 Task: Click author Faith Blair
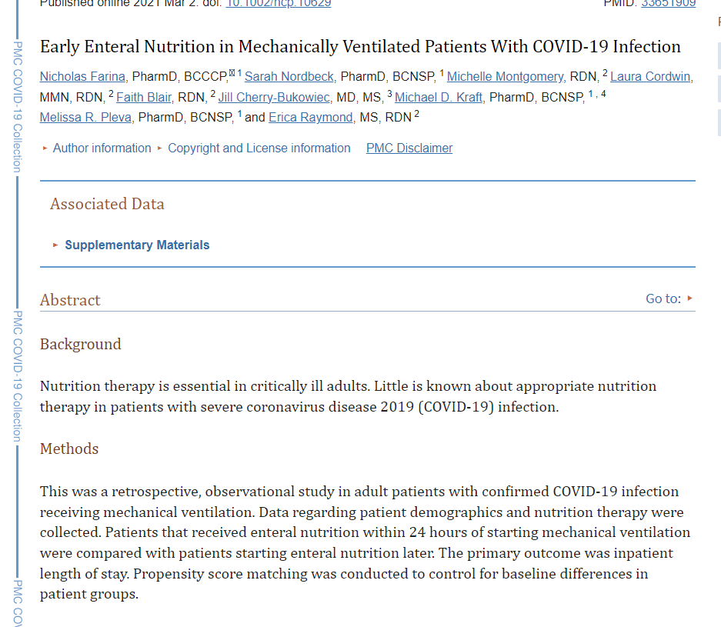point(144,97)
